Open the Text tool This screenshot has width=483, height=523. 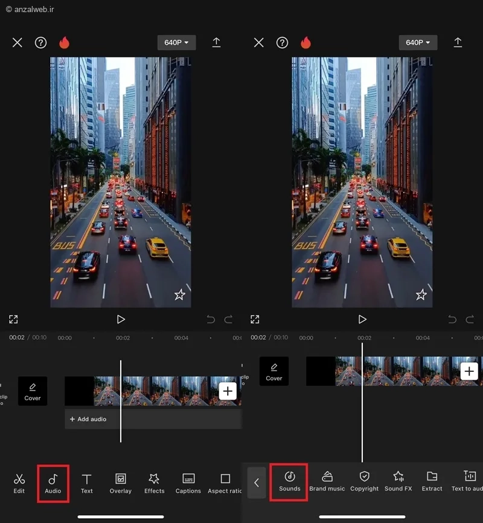click(x=87, y=483)
